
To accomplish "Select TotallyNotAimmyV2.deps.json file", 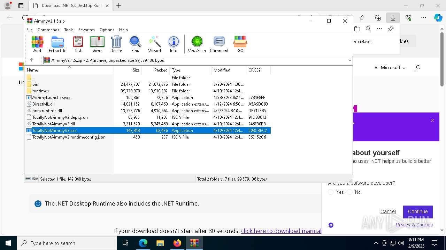I will point(147,117).
